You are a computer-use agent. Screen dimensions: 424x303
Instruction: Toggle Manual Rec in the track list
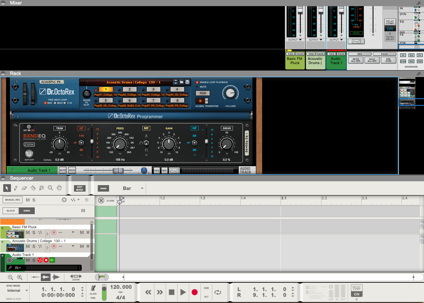coord(13,200)
